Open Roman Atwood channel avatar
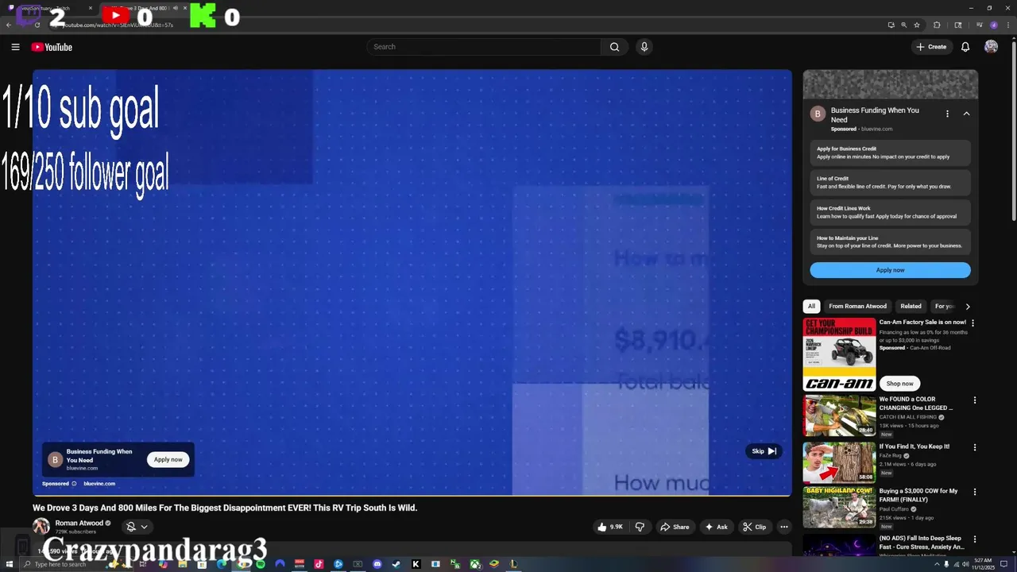The image size is (1017, 572). pos(41,526)
